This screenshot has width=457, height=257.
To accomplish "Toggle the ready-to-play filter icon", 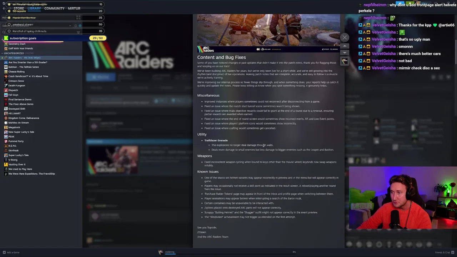I will 80,25.
